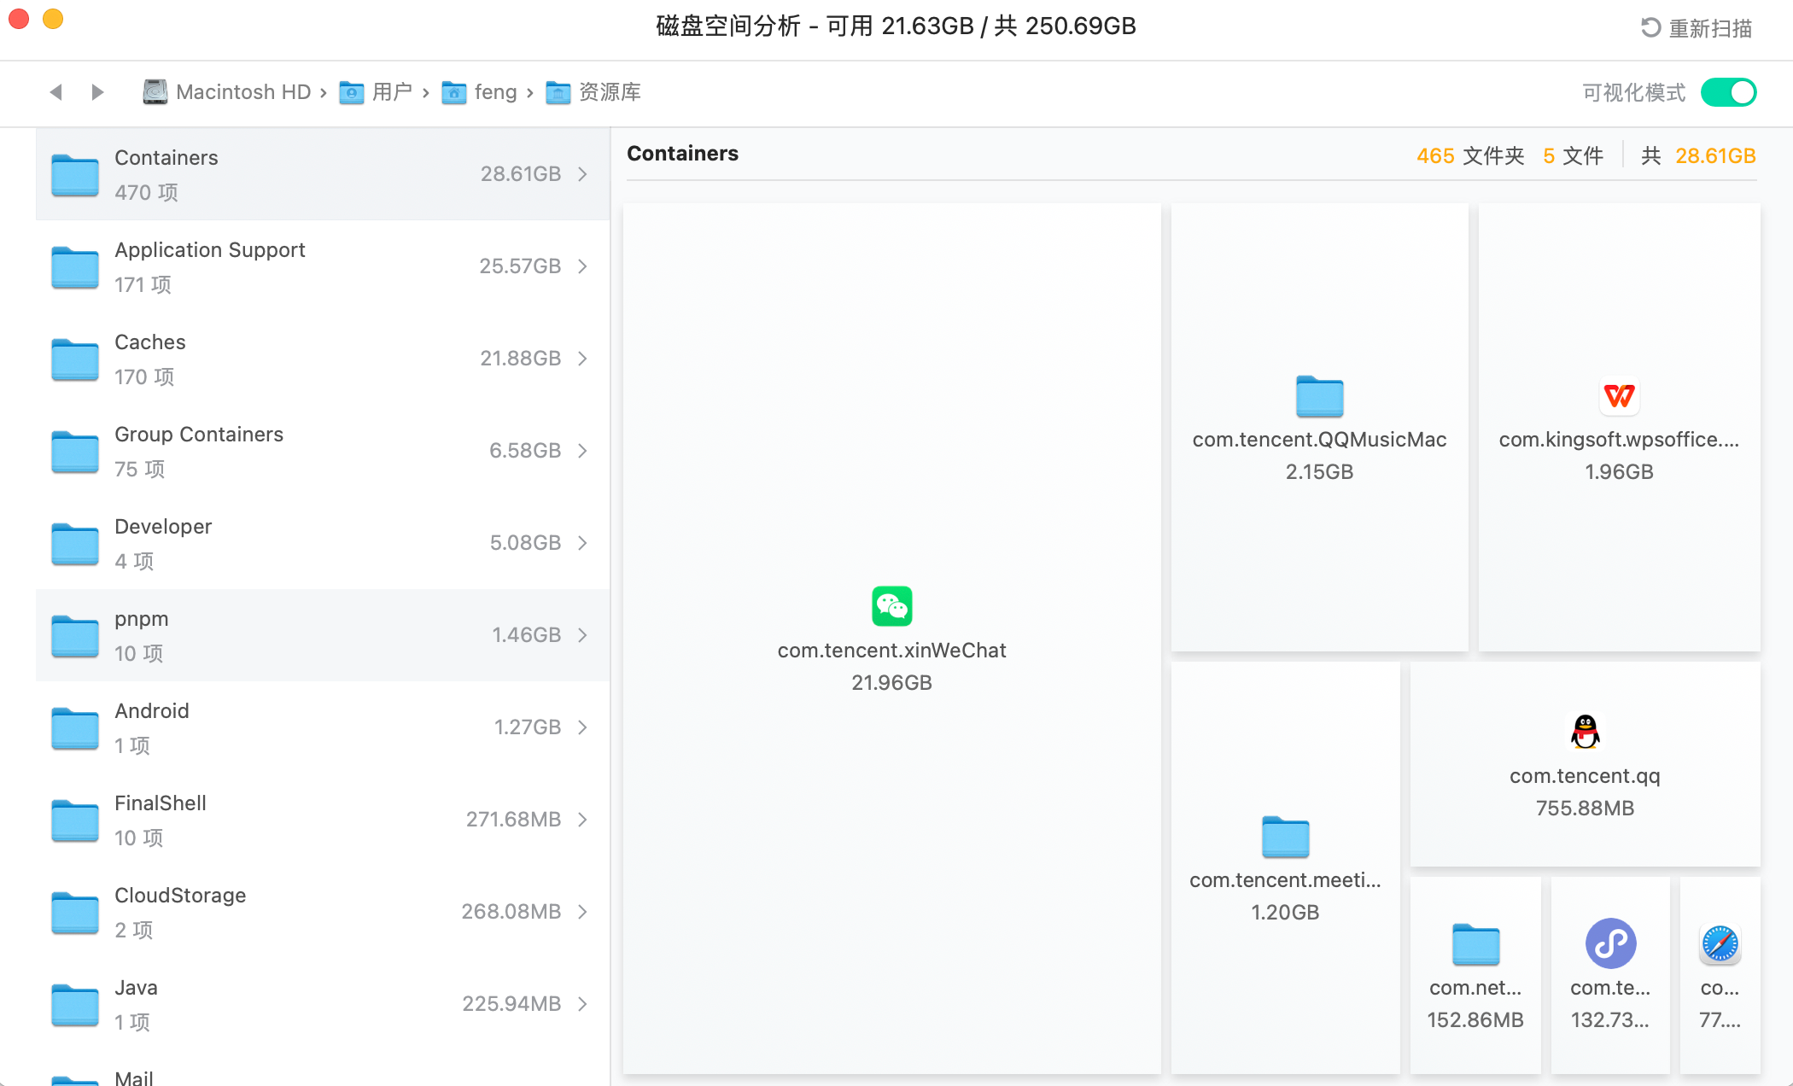The image size is (1793, 1086).
Task: Click the Safari compass icon tile
Action: pyautogui.click(x=1720, y=975)
